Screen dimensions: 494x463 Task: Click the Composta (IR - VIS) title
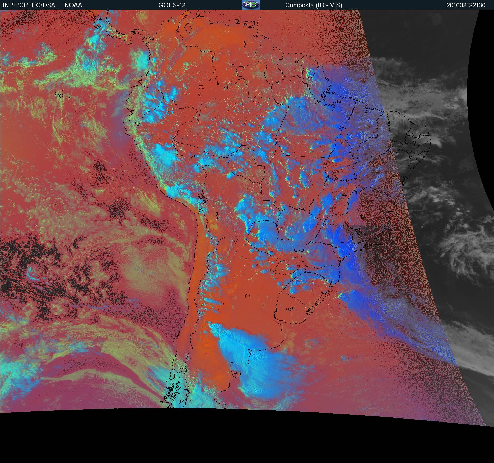click(314, 5)
